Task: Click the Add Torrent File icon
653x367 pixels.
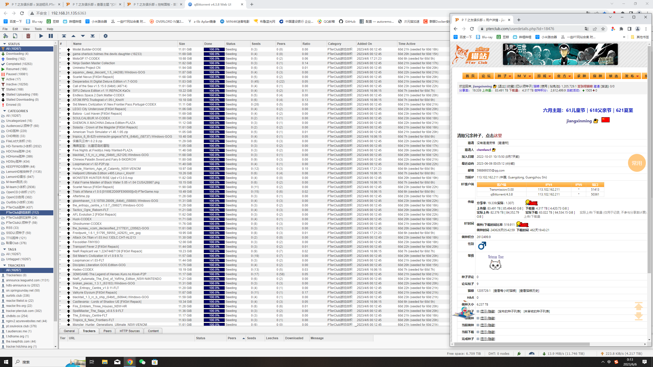Action: 15,36
